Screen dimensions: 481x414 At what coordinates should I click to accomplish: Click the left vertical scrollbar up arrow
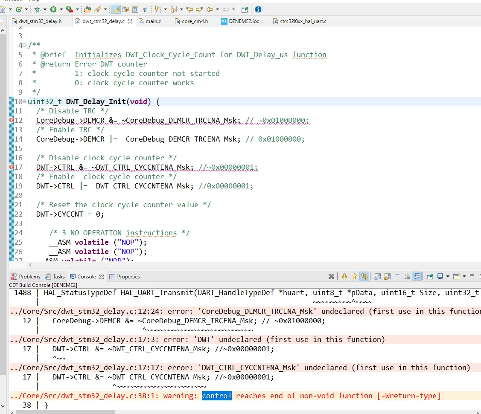click(x=3, y=31)
